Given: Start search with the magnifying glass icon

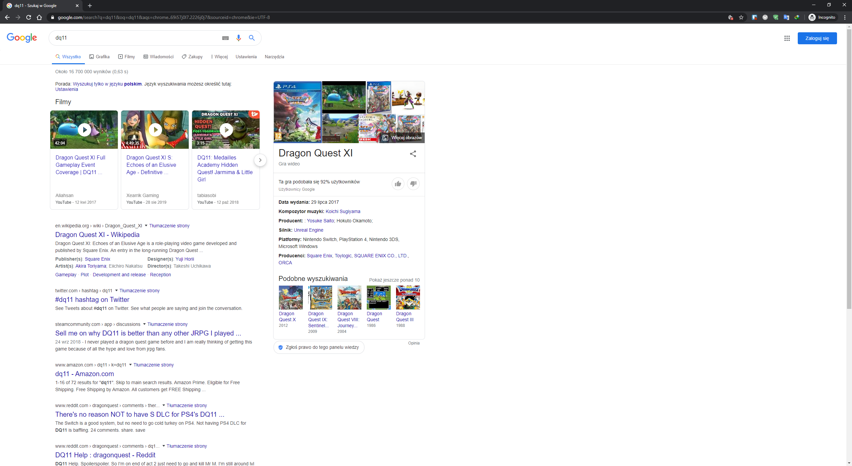Looking at the screenshot, I should click(252, 38).
